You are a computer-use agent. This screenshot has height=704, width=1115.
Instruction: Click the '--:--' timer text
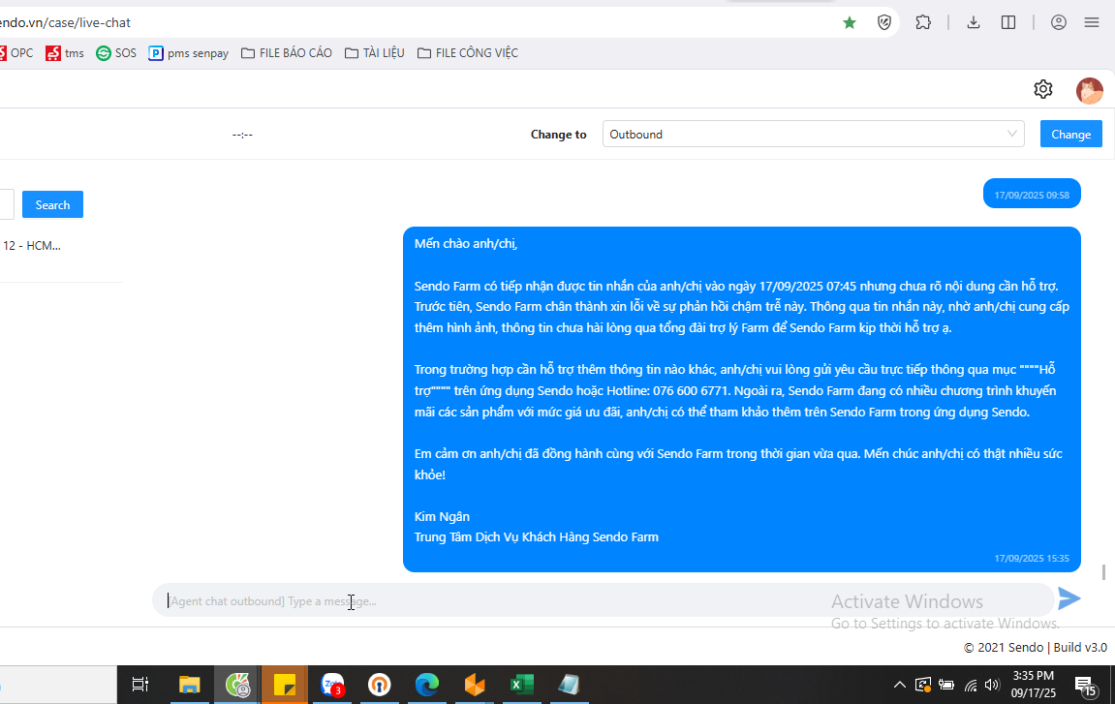click(x=242, y=135)
